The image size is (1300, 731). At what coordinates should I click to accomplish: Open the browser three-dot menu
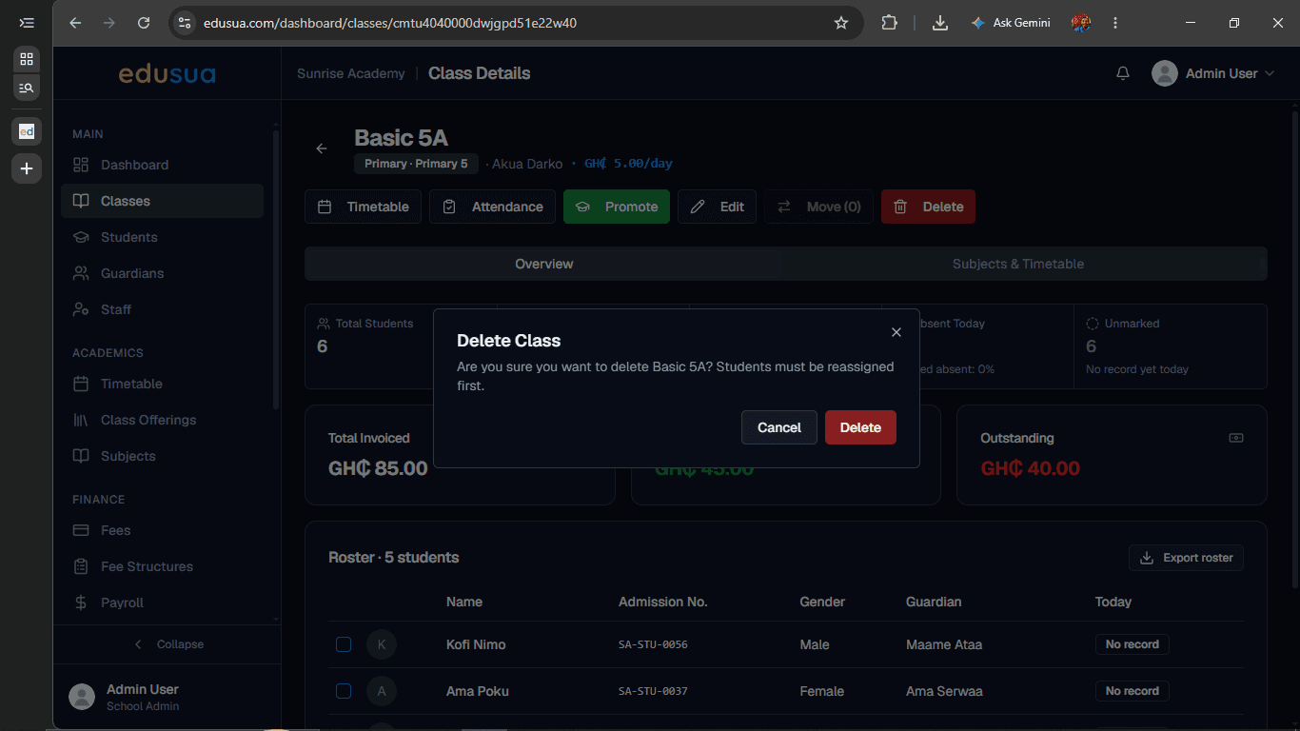pos(1115,23)
